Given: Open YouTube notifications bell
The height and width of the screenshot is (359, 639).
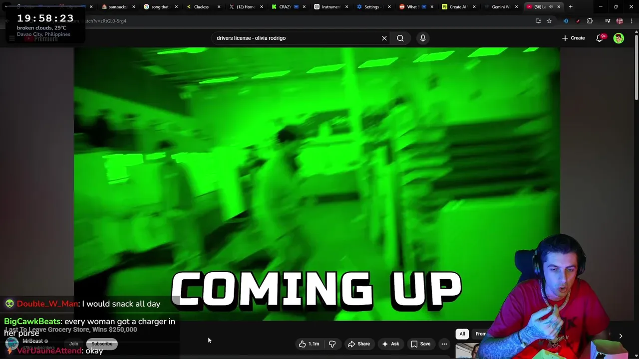Looking at the screenshot, I should [x=600, y=38].
